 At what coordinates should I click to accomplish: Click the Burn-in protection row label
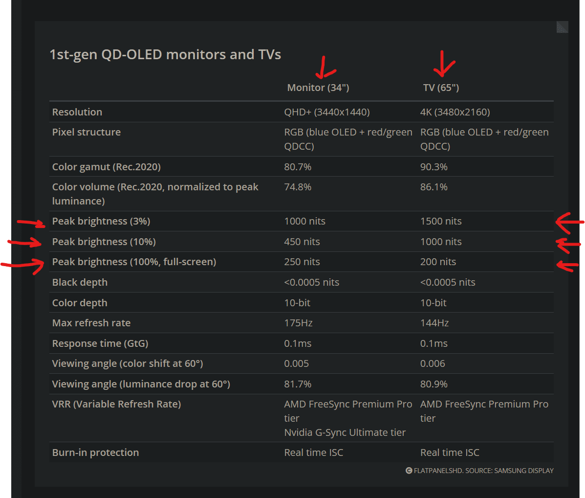[95, 453]
